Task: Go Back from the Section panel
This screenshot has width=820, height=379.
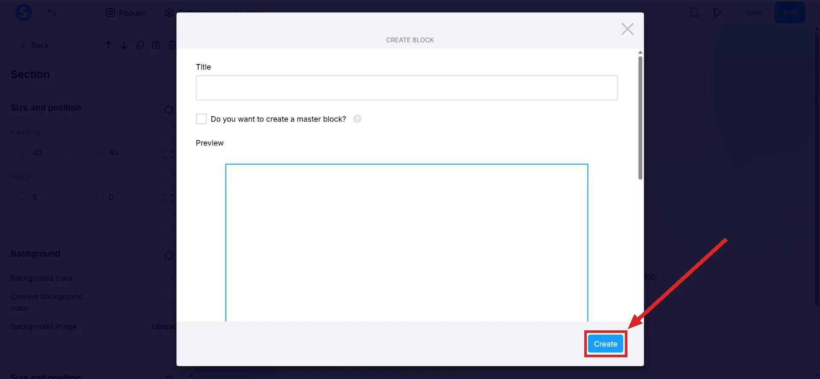Action: [x=35, y=45]
